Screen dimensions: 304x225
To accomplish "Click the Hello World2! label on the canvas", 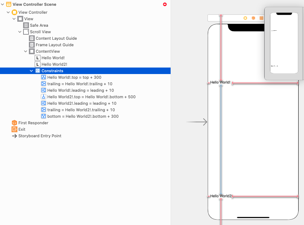I will (x=221, y=196).
